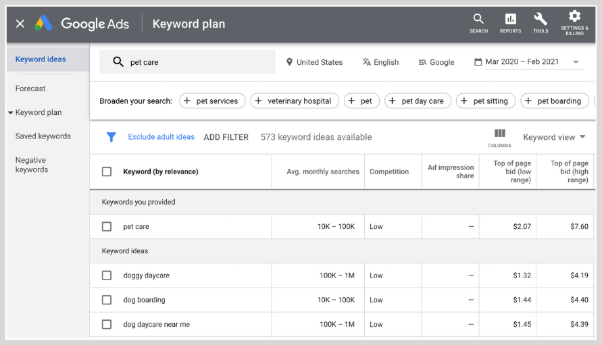Viewport: 602px width, 345px height.
Task: Sort by Top of page bid low range
Action: [512, 171]
